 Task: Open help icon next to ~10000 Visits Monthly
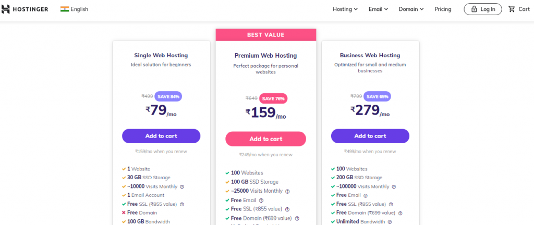182,186
